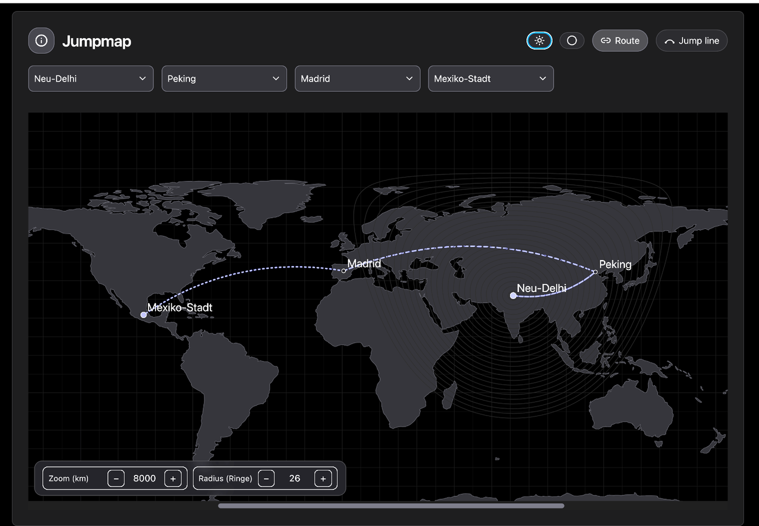Increase the ring radius with plus
The image size is (759, 526).
pos(323,478)
